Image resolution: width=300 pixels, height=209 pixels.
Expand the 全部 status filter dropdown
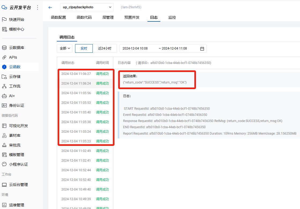[65, 48]
